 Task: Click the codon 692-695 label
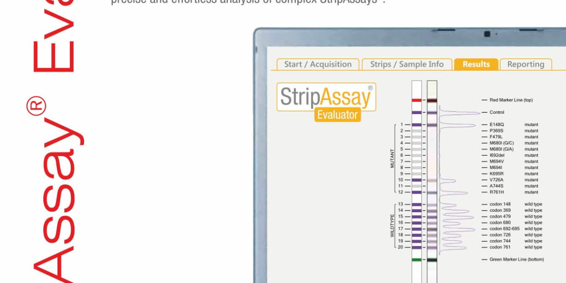(x=504, y=229)
